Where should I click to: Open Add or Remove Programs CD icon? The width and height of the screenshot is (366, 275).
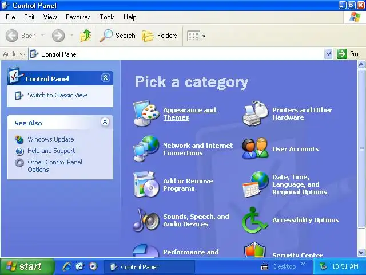[x=146, y=184]
